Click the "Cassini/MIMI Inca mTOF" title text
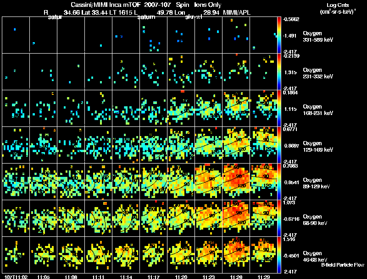Screen dimensions: 367x279 pos(105,5)
